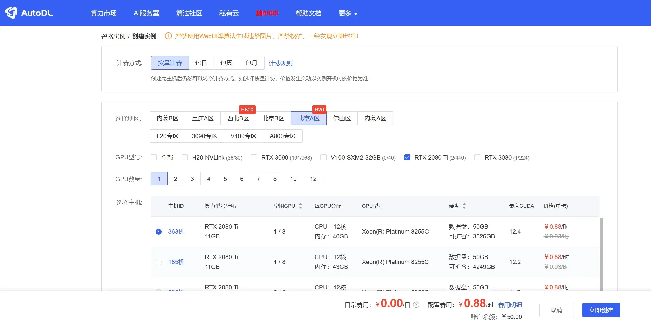Click the warning info icon beside the notice
This screenshot has height=327, width=651.
tap(168, 36)
